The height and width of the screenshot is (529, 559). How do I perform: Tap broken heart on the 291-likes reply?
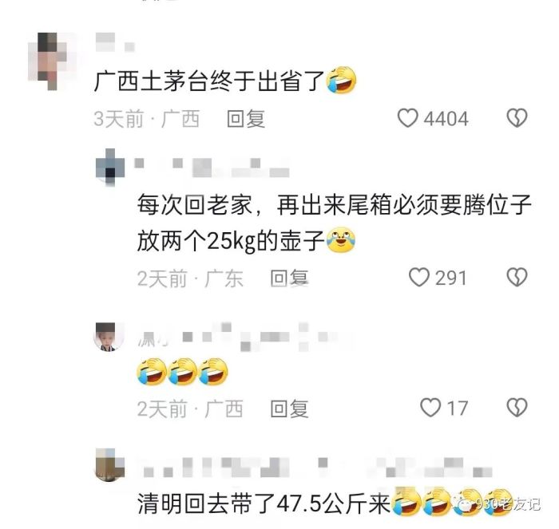tap(517, 277)
